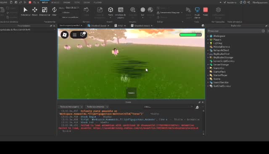Screen dimensions: 269x154
Task: Select Lighting in the Explorer
Action: point(218,43)
